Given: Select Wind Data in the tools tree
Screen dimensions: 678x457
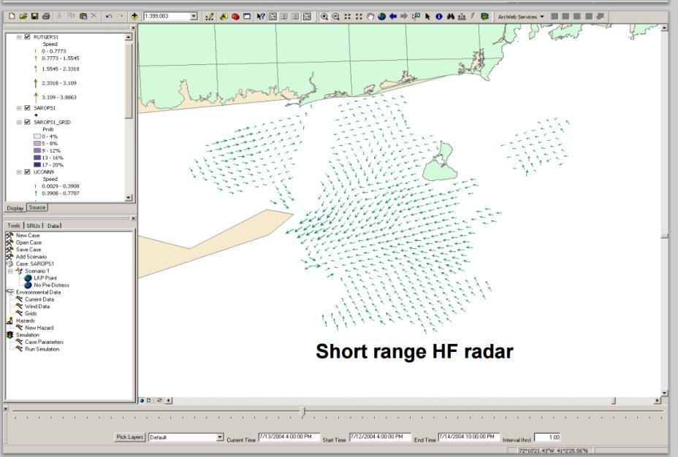Looking at the screenshot, I should click(37, 307).
